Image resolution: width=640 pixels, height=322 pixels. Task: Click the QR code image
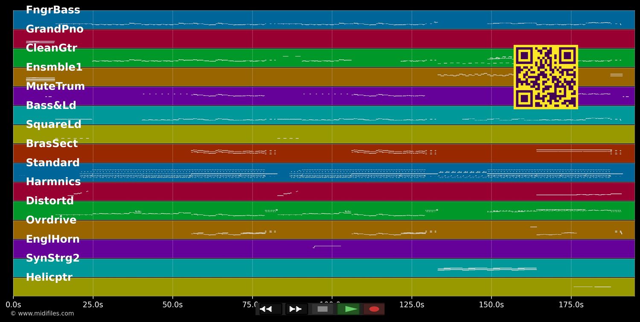pyautogui.click(x=546, y=77)
